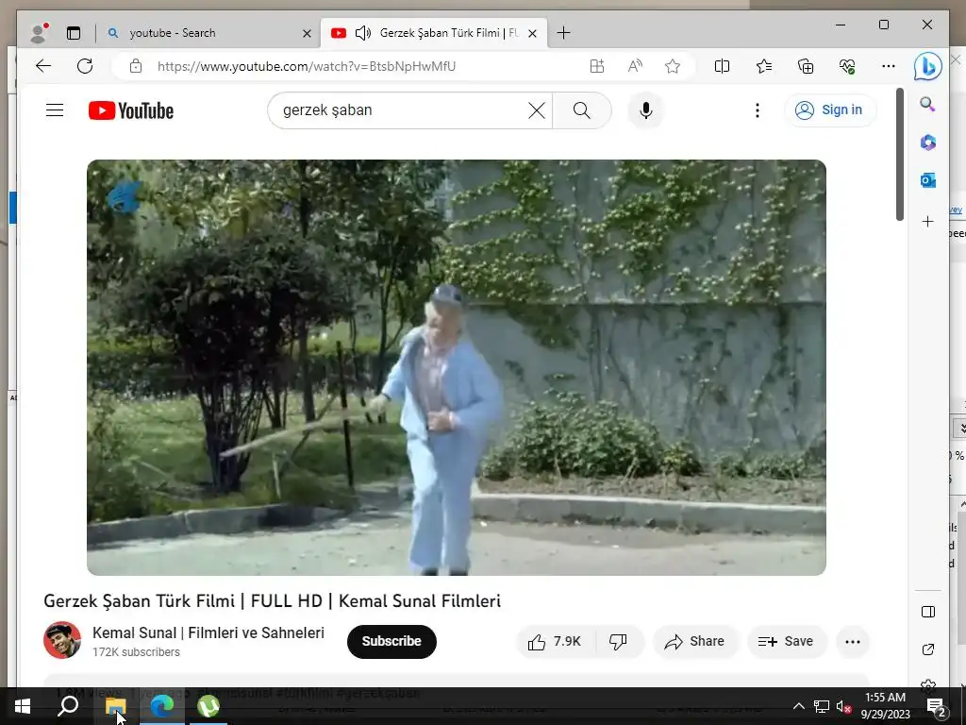The image size is (966, 725).
Task: Open Kemal Sunal | Filmleri ve Sahneleri channel
Action: tap(208, 632)
